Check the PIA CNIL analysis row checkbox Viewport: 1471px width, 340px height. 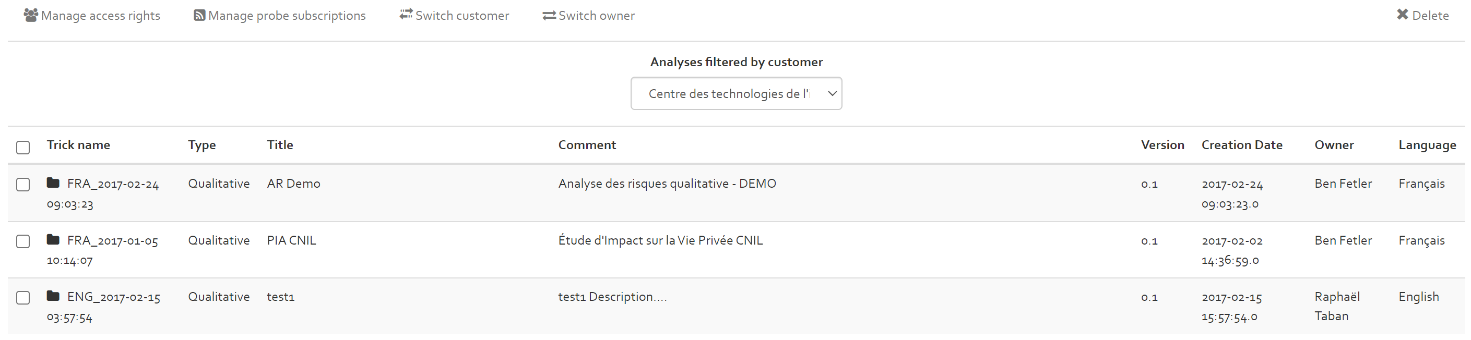23,241
